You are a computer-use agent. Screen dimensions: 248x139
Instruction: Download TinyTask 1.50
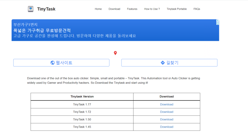click(167, 119)
